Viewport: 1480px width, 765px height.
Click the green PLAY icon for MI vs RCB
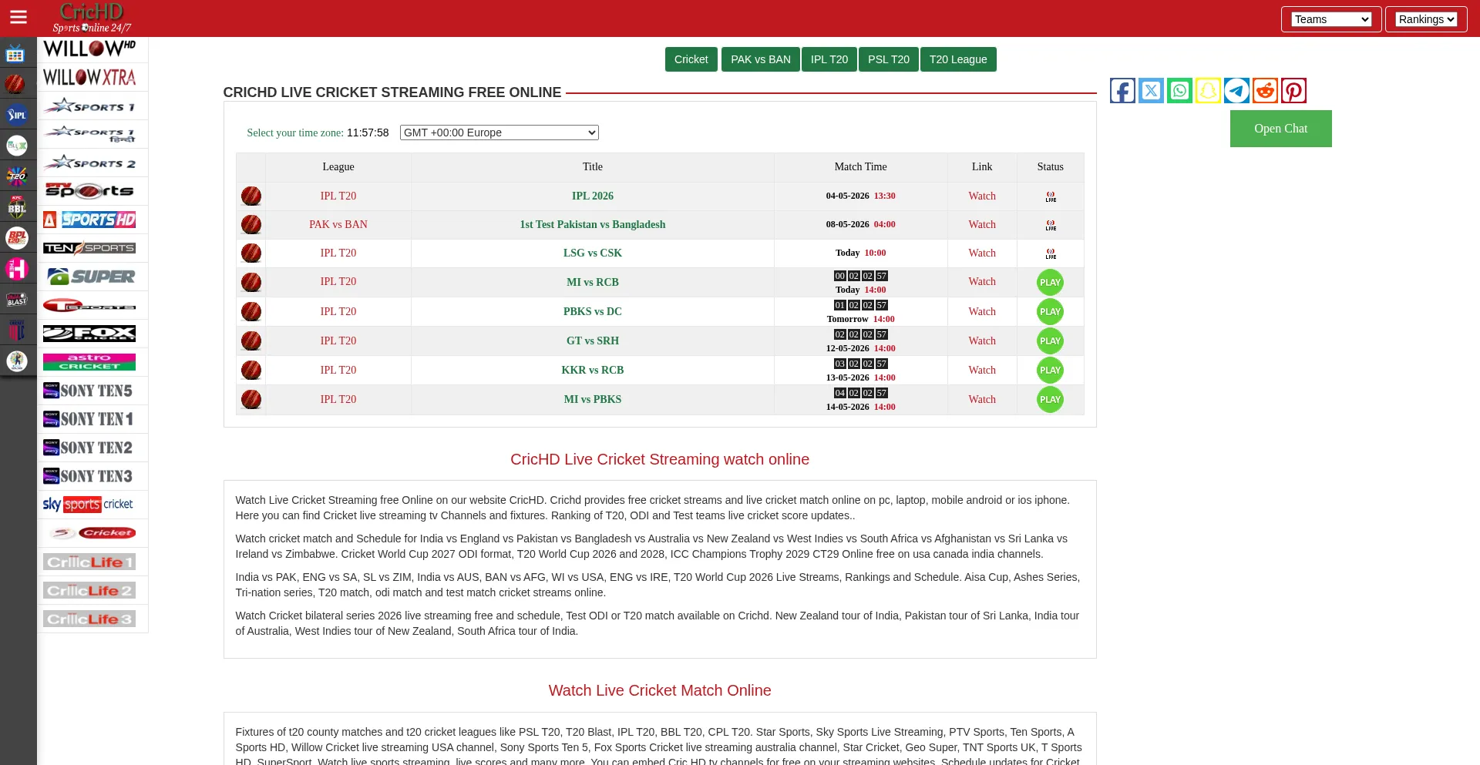click(1050, 282)
